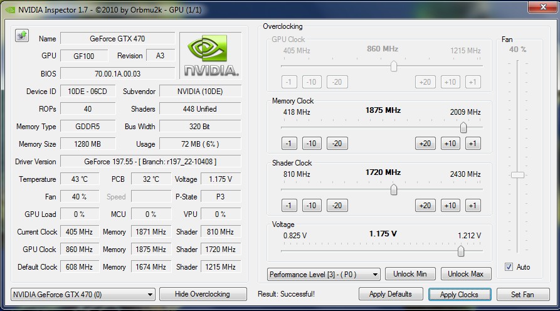560x311 pixels.
Task: Click Apply Clocks button
Action: (460, 295)
